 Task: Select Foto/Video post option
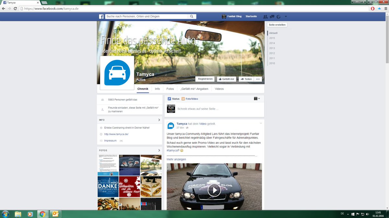point(190,99)
